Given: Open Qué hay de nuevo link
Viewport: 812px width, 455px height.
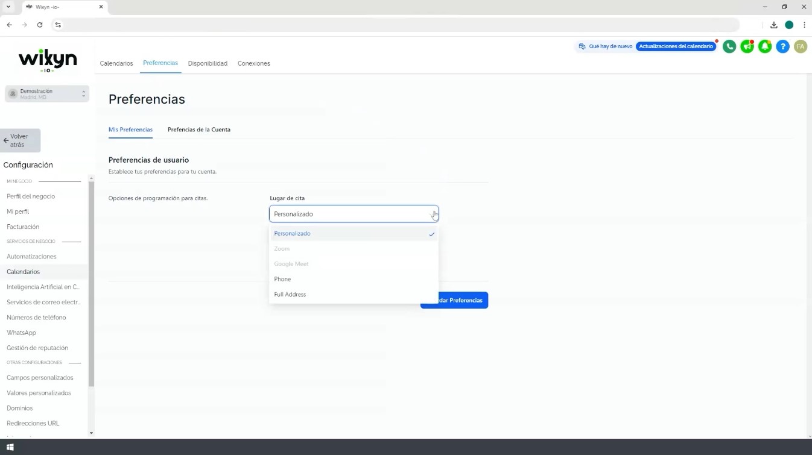Looking at the screenshot, I should (x=605, y=46).
